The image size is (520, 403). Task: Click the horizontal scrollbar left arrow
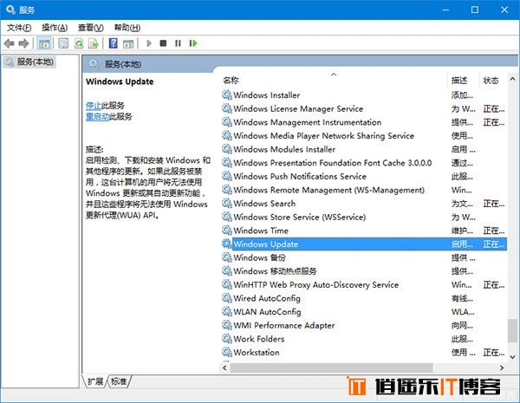(224, 367)
